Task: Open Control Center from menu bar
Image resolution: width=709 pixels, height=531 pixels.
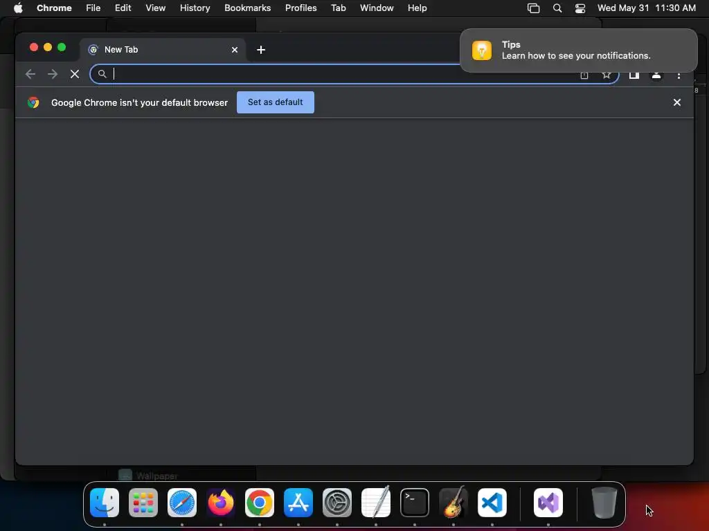Action: click(580, 8)
